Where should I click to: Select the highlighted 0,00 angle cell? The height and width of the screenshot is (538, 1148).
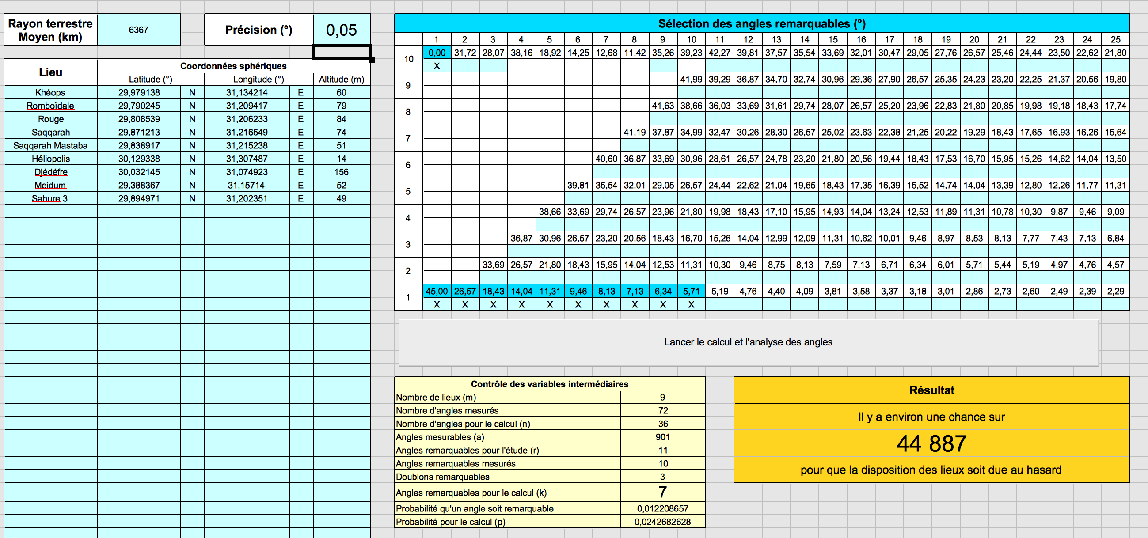tap(437, 53)
